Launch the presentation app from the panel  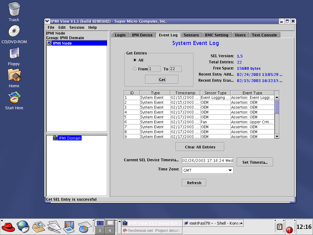click(x=69, y=227)
